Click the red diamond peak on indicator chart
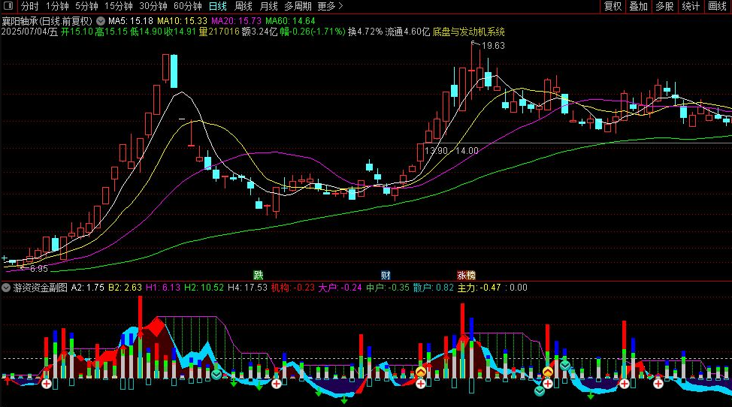This screenshot has height=407, width=732. (156, 327)
